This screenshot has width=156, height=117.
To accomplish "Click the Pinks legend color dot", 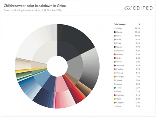I will pos(115,43).
